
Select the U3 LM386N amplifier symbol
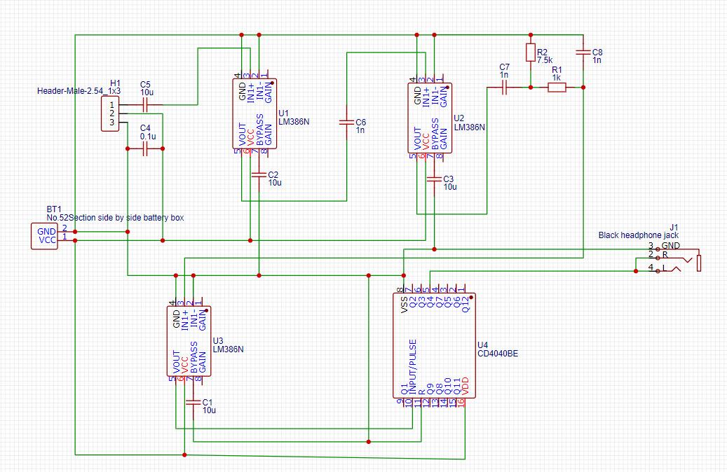pos(189,340)
